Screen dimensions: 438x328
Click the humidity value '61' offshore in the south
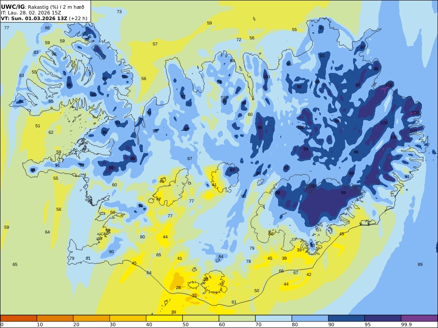(x=234, y=302)
